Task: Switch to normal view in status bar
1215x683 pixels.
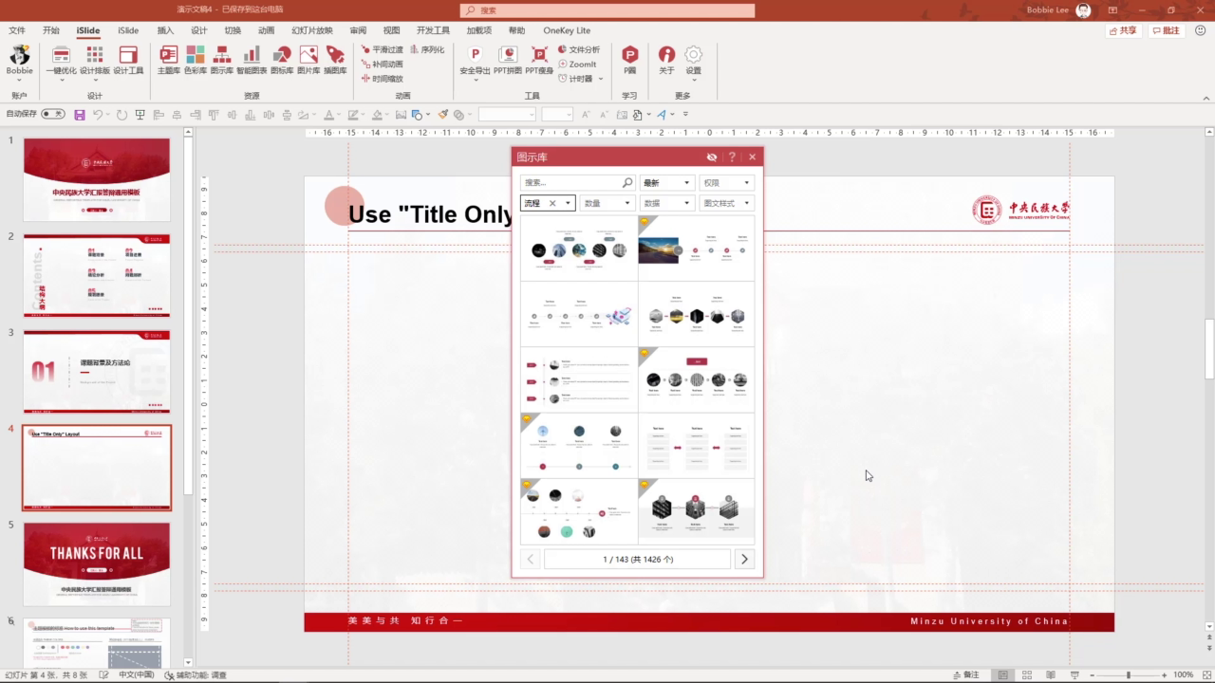Action: [1003, 674]
